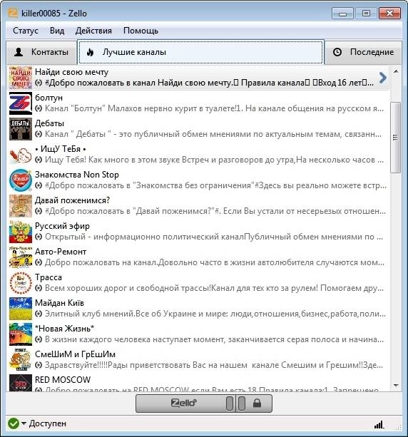Viewport: 408px width, 437px height.
Task: Click the channel status icon under болтун
Action: (x=39, y=108)
